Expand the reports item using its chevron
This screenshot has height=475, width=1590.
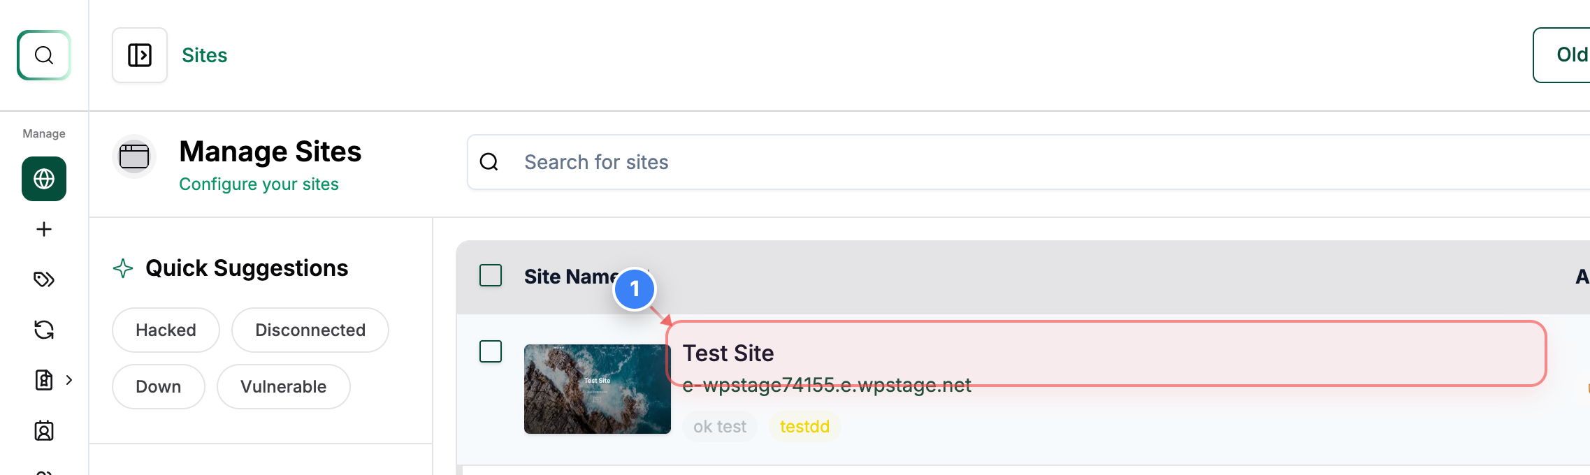[x=68, y=381]
